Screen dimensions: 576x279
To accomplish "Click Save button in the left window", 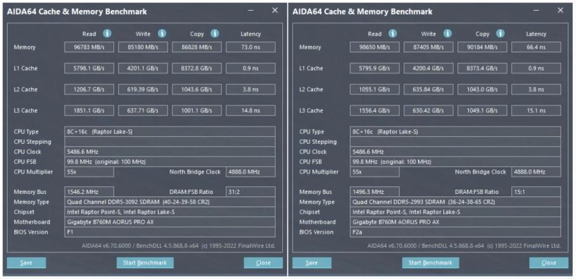I will point(28,263).
